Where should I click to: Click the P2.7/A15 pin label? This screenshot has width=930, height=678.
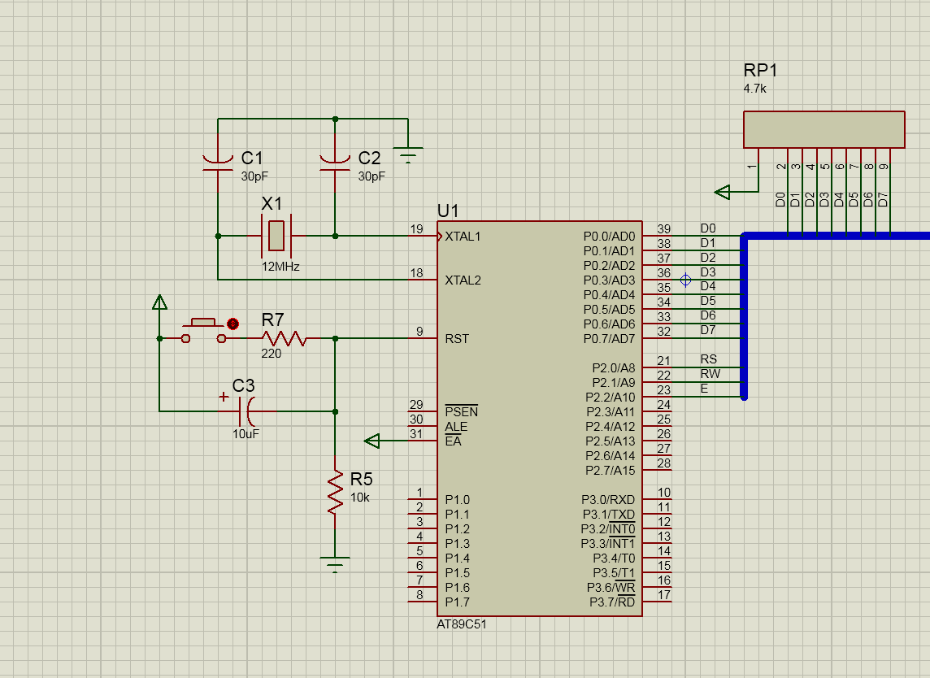(611, 471)
